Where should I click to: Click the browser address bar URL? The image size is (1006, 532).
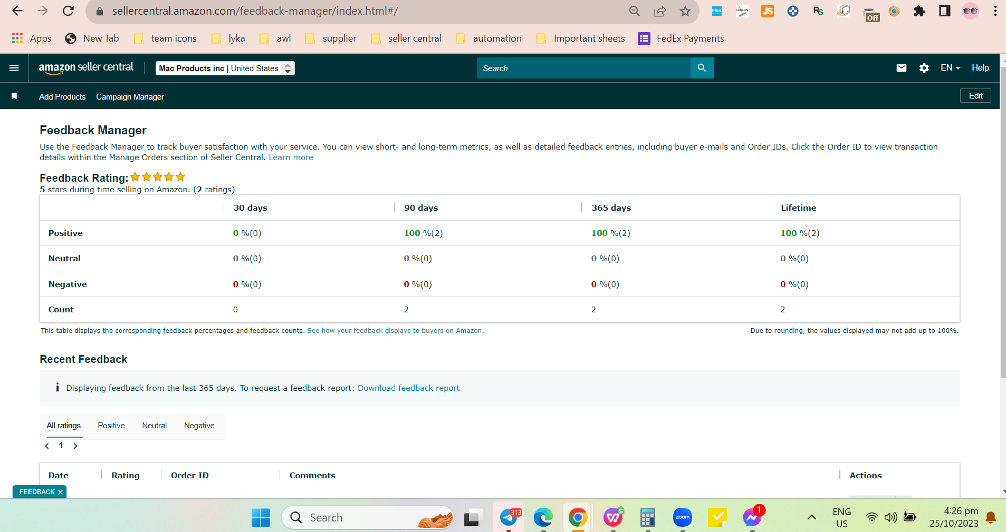pyautogui.click(x=255, y=11)
